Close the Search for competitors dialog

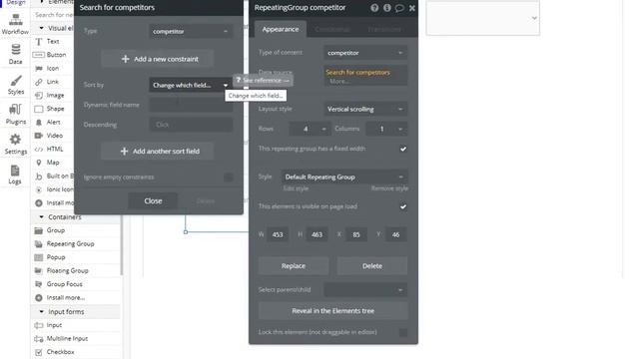pyautogui.click(x=153, y=201)
